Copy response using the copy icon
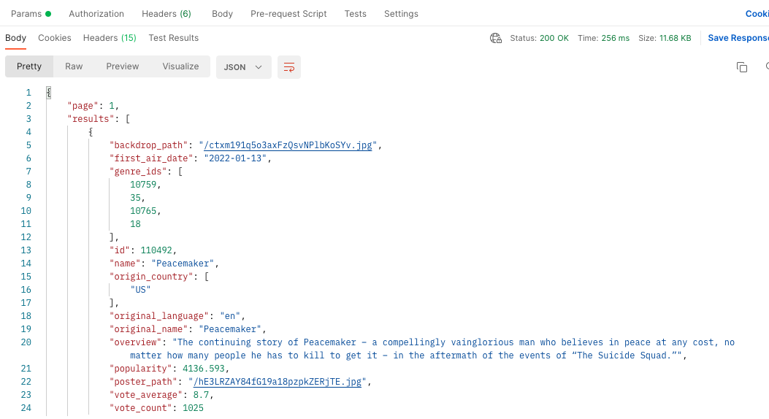Viewport: 769px width, 419px height. pyautogui.click(x=741, y=67)
